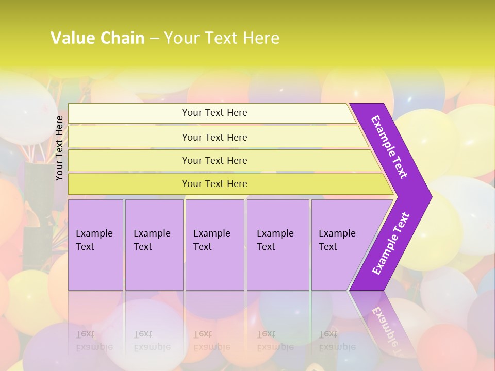This screenshot has height=371, width=495.
Task: Select the mirrored text reflection under the fifth box
Action: pos(337,340)
